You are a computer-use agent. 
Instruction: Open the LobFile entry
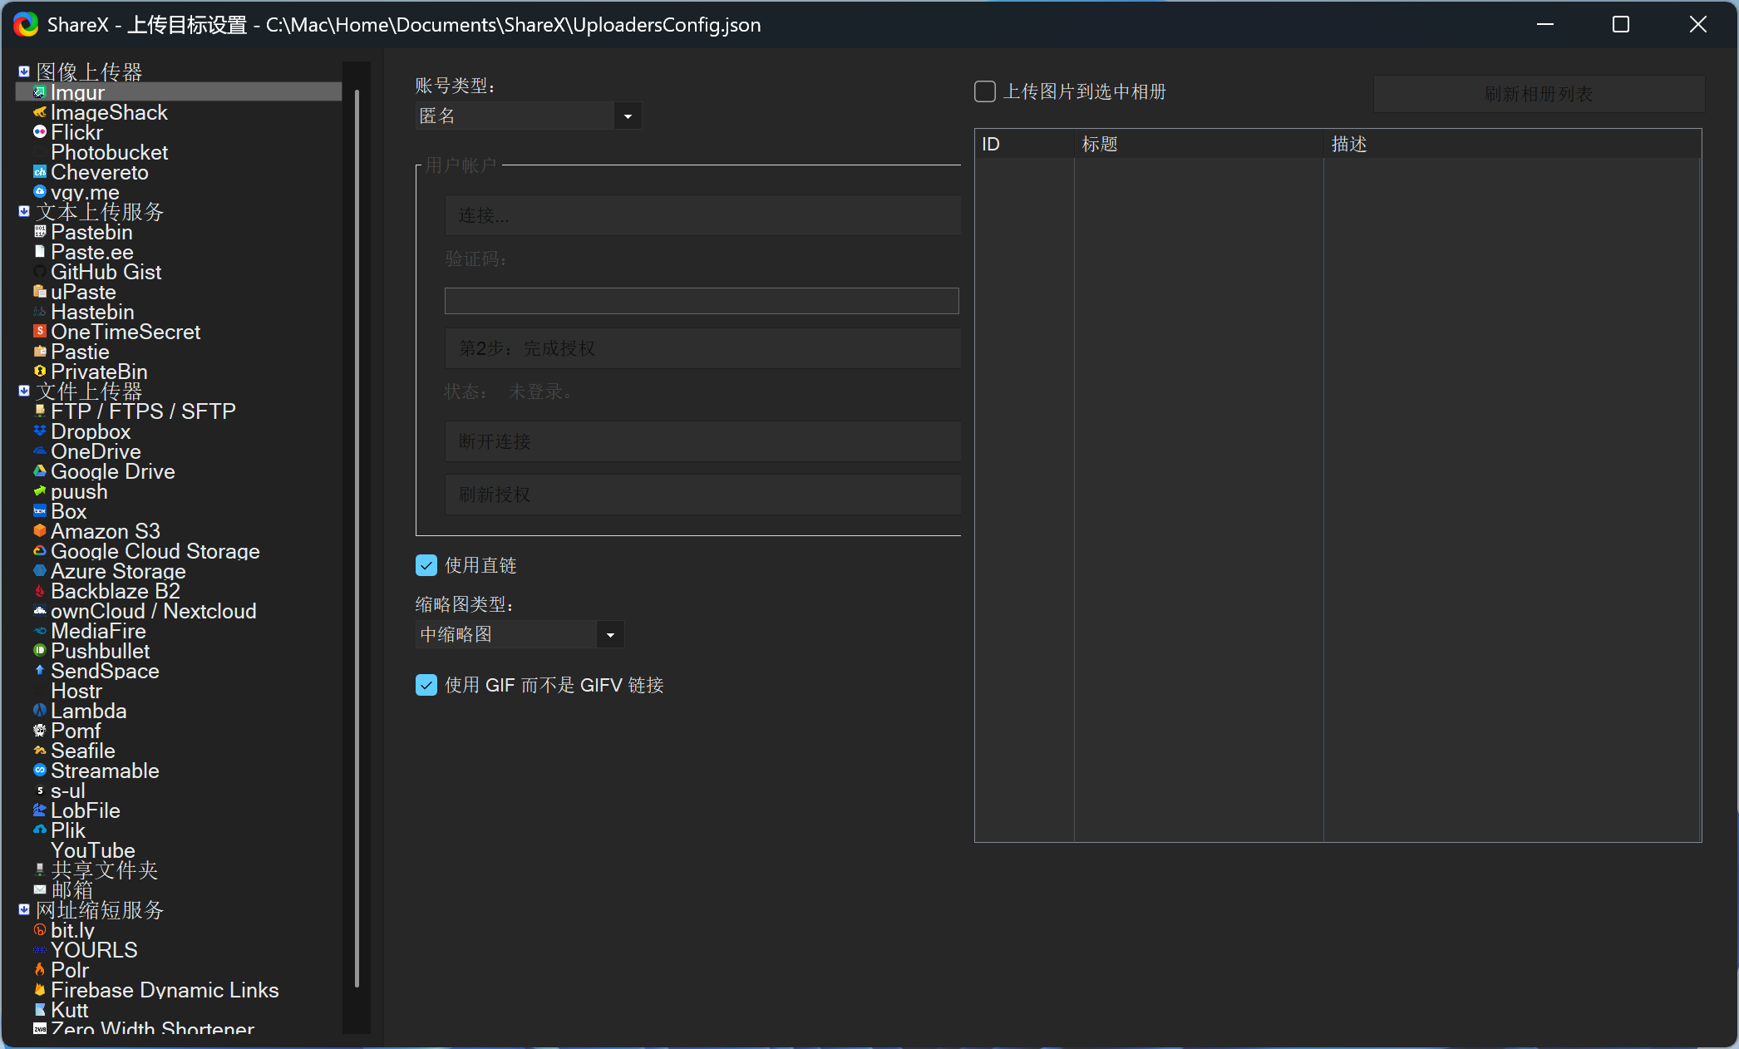(x=85, y=810)
